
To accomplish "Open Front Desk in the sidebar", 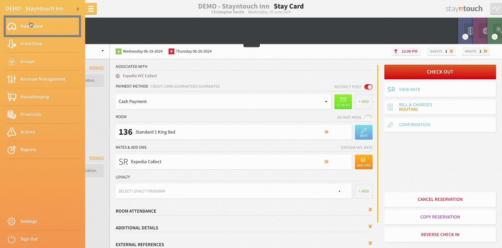I will tap(42, 44).
